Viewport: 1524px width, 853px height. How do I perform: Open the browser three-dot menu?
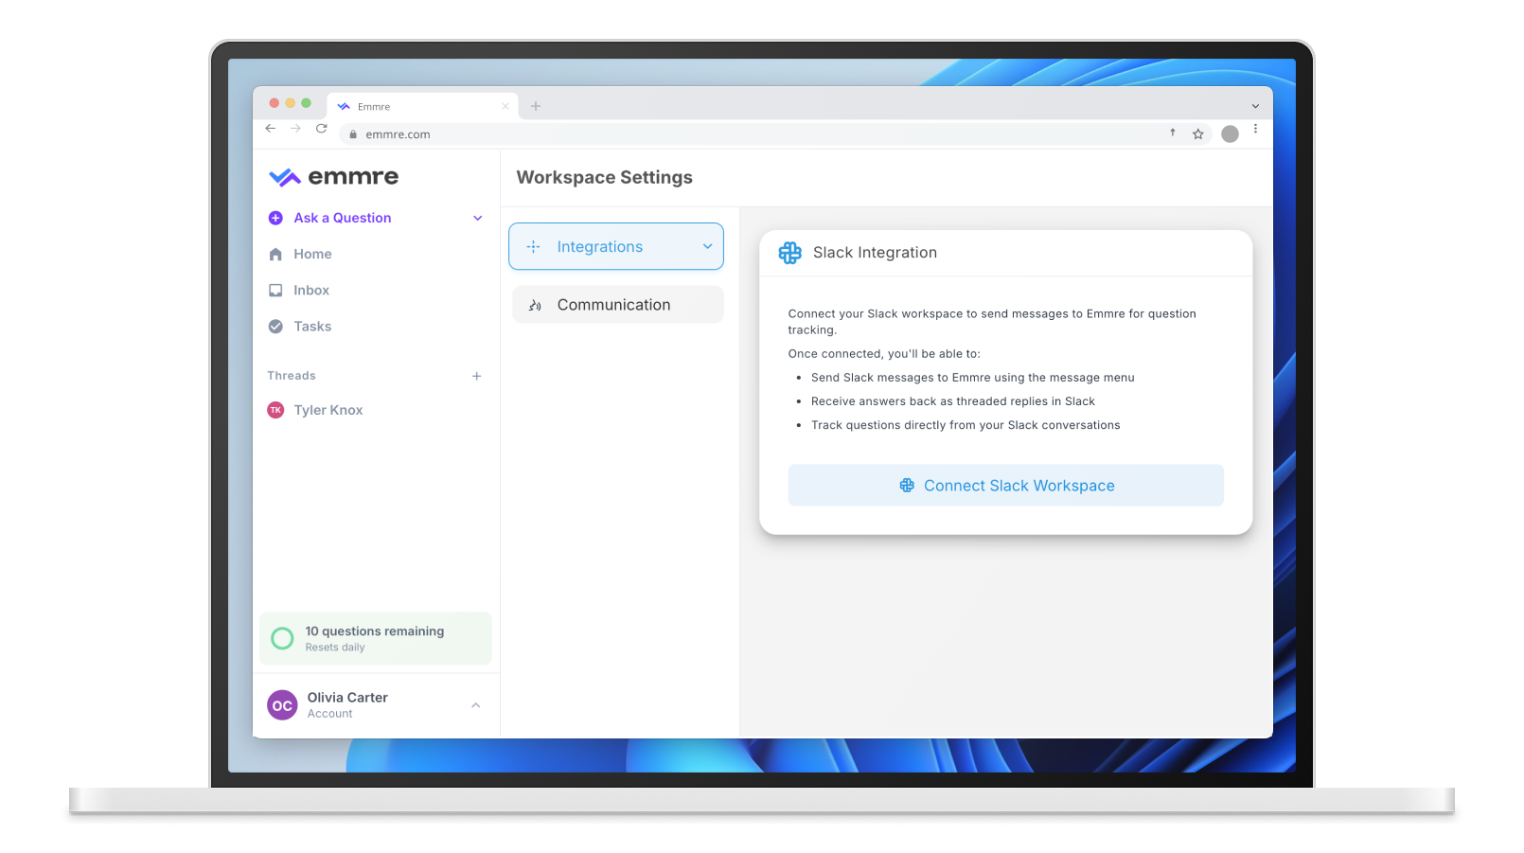[1256, 129]
